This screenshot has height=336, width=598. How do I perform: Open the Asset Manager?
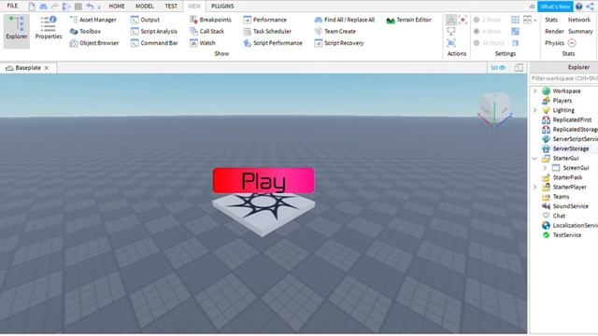pyautogui.click(x=93, y=20)
